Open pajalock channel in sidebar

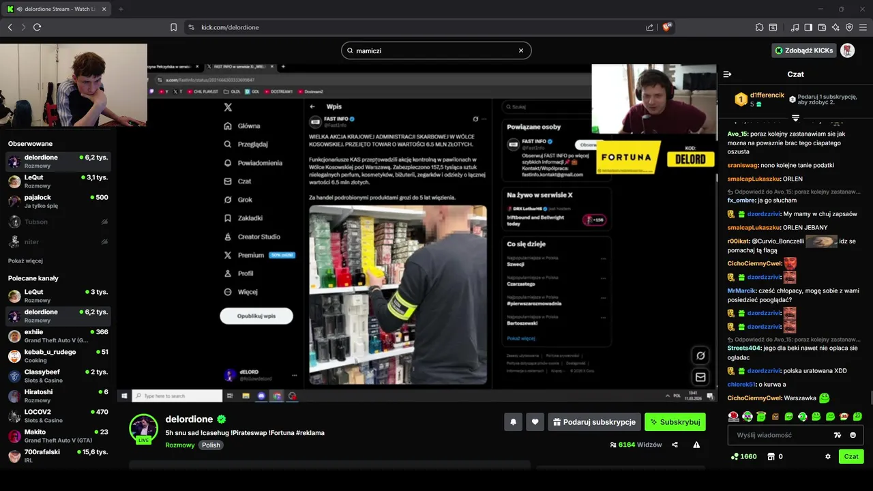(x=58, y=201)
